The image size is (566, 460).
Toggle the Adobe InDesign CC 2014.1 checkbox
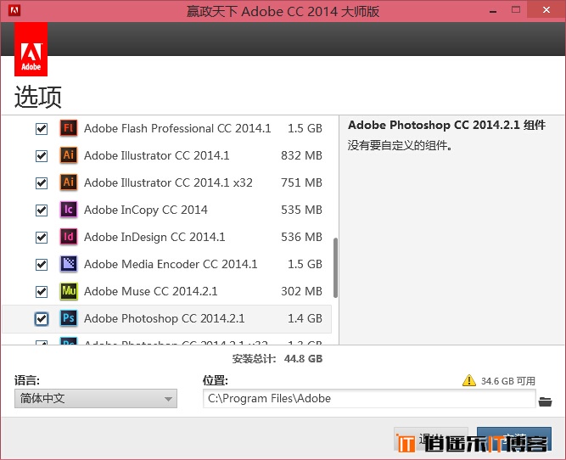click(x=42, y=238)
